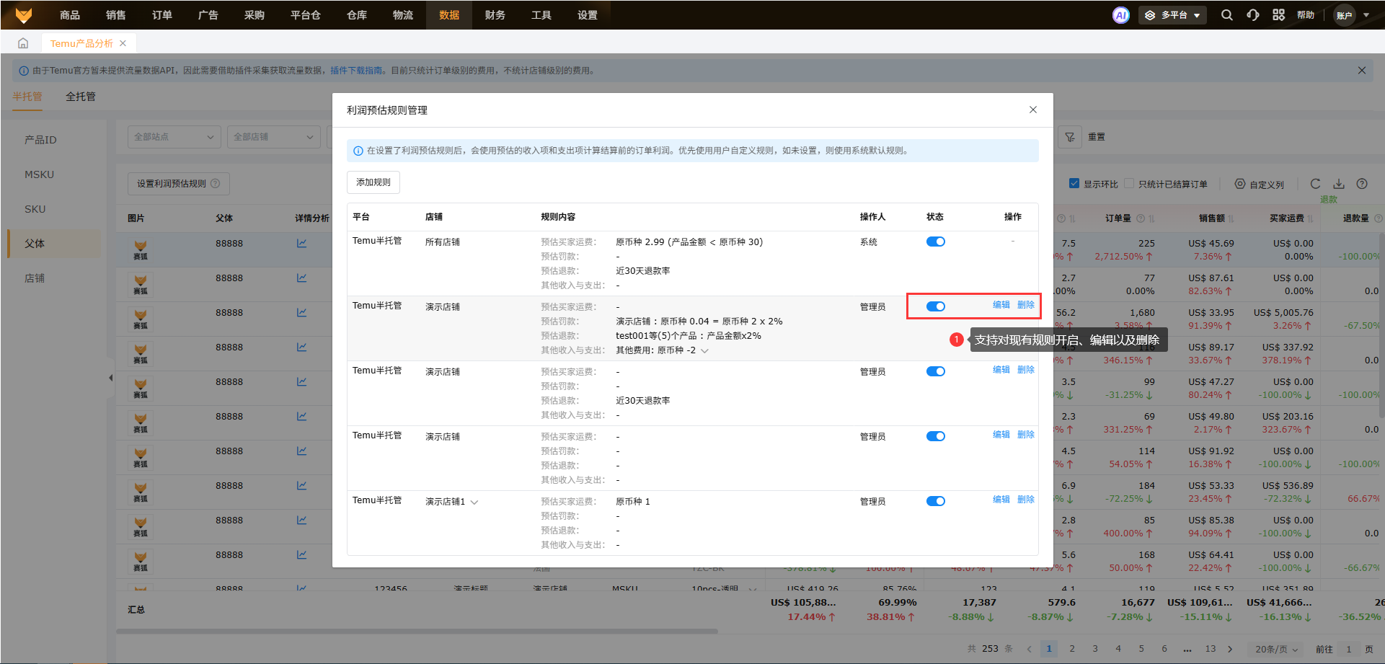Open the 数据 menu in top navigation
This screenshot has height=664, width=1385.
tap(449, 15)
